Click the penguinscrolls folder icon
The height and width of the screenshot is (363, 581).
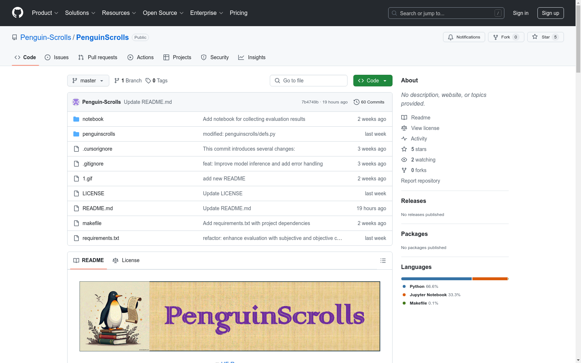pos(76,134)
